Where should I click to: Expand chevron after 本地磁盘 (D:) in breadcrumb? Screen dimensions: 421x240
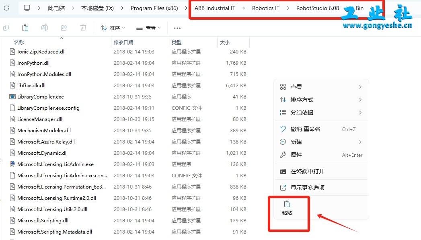122,8
